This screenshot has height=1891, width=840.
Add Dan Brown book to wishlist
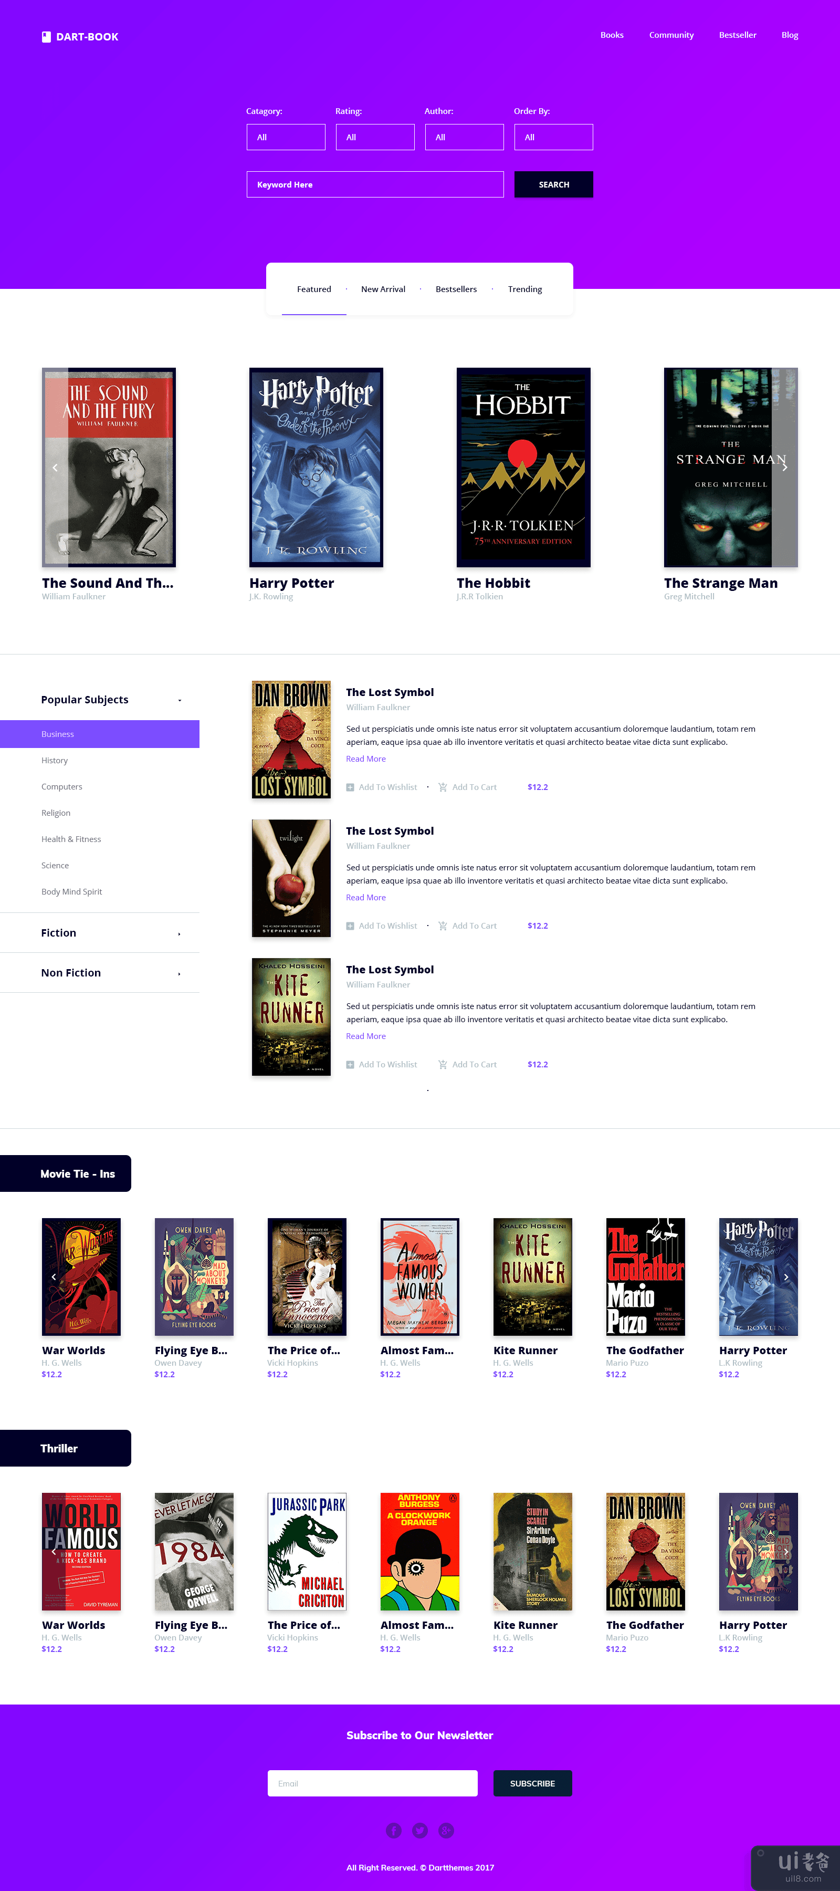click(x=382, y=787)
